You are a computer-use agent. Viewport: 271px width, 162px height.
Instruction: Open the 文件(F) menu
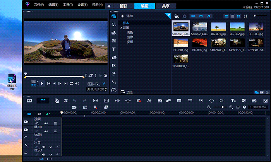[x=39, y=5]
